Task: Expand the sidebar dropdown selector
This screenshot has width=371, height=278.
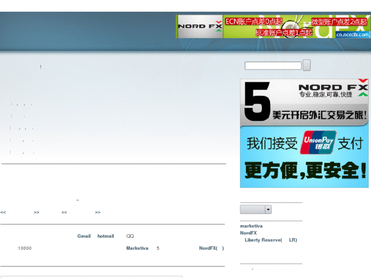Action: [256, 209]
